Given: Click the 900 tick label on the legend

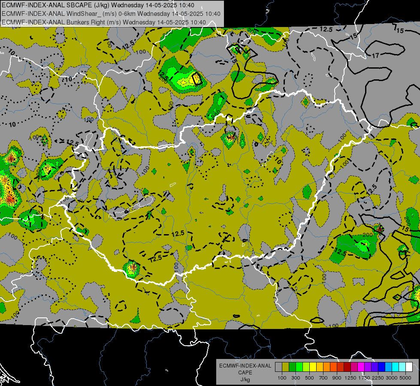Looking at the screenshot, I should 337,378.
